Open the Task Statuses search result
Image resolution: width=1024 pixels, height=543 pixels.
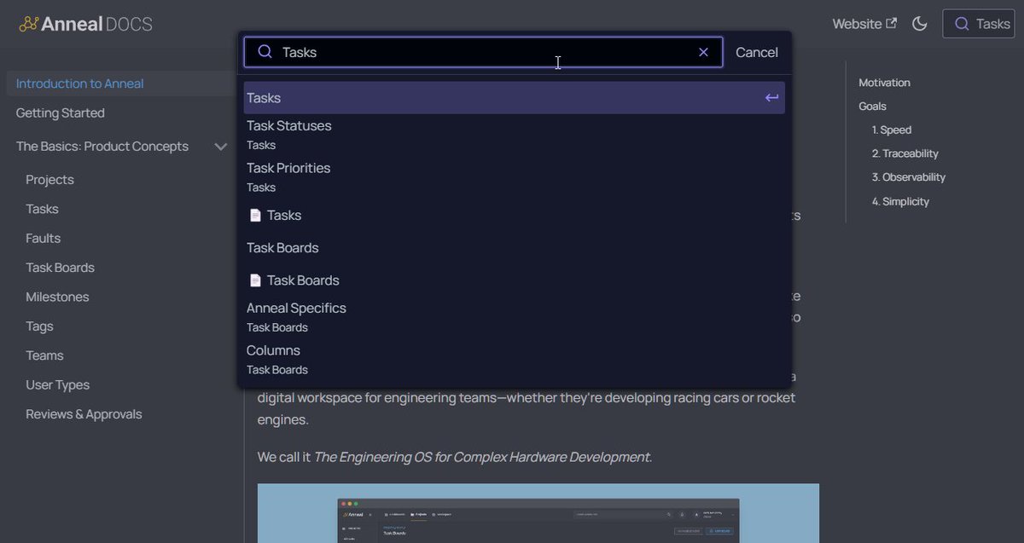click(514, 135)
